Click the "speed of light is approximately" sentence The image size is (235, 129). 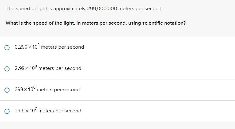click(46, 9)
